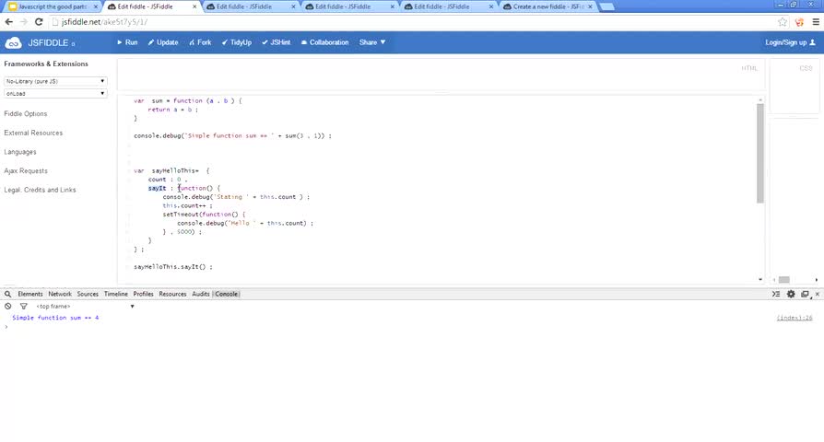Fork this fiddle

click(x=200, y=42)
